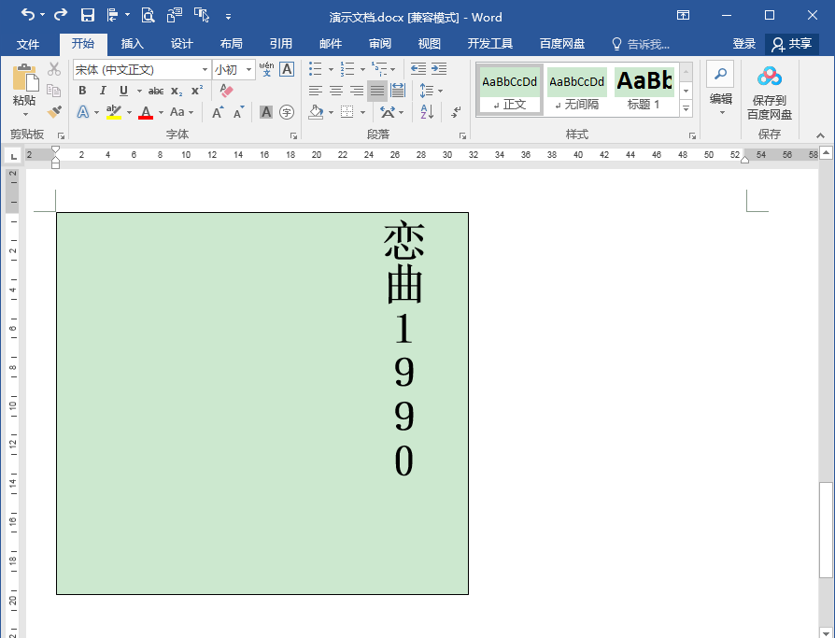835x638 pixels.
Task: Click the ruler tab selector (L) icon
Action: click(x=12, y=156)
